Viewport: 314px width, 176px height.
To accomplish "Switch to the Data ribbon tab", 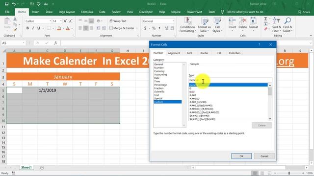I will coord(102,12).
